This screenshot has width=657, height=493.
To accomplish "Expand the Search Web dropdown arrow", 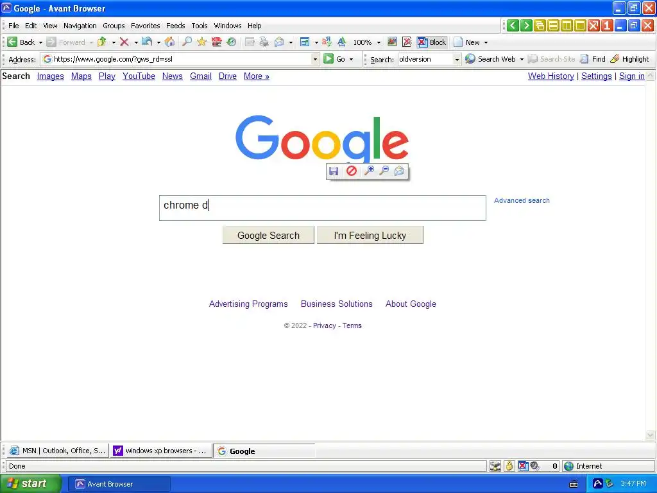I will (522, 60).
